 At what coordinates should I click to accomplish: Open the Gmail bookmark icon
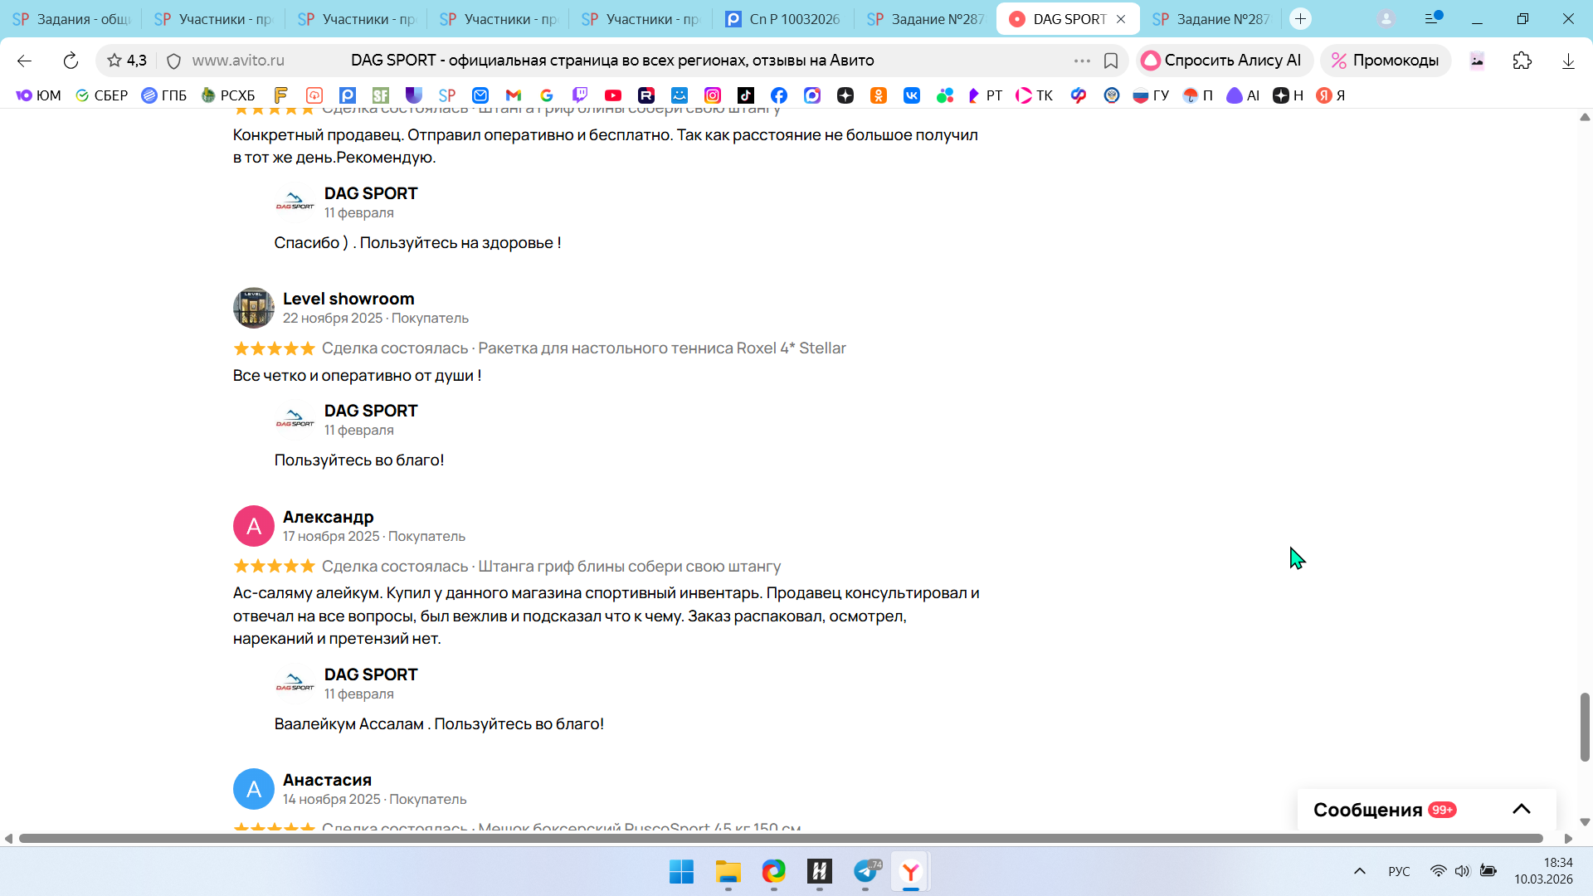click(x=514, y=95)
